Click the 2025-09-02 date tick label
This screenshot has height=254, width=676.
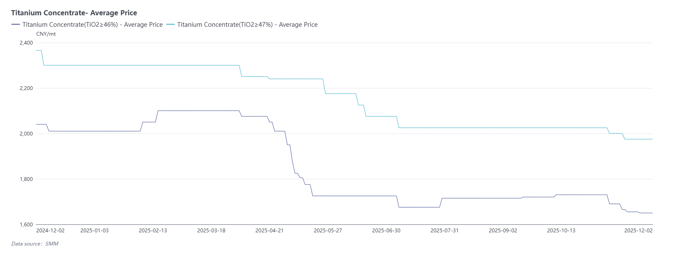click(503, 231)
